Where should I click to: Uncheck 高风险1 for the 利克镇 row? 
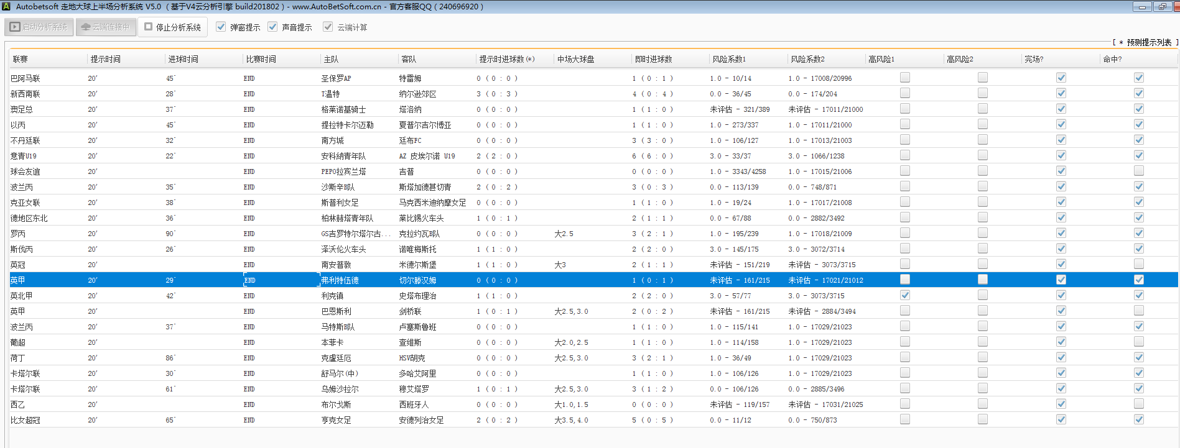point(905,295)
